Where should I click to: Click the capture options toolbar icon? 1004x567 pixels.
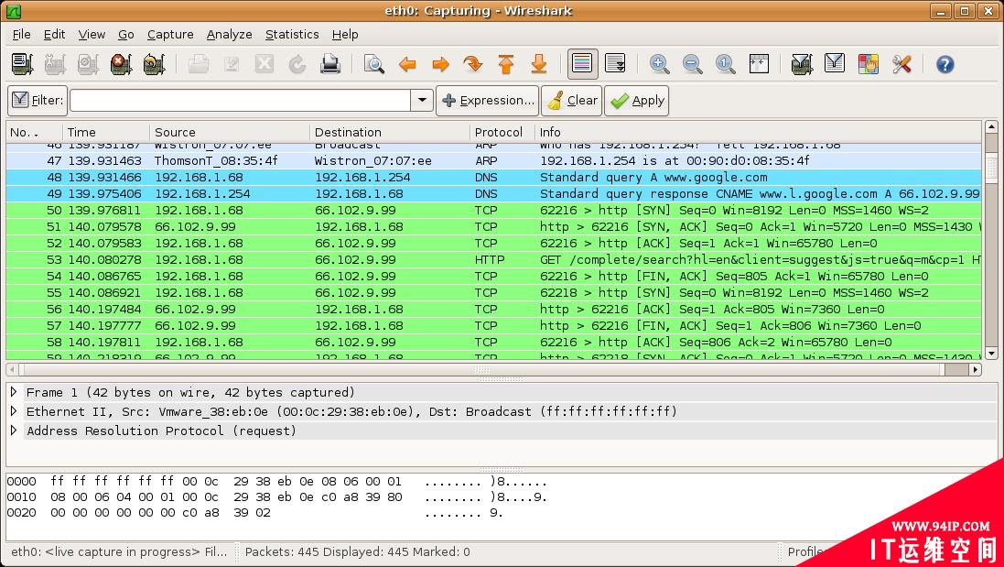click(56, 64)
